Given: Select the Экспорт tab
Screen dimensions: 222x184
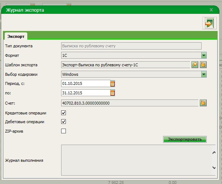Looking at the screenshot, I should click(16, 36).
